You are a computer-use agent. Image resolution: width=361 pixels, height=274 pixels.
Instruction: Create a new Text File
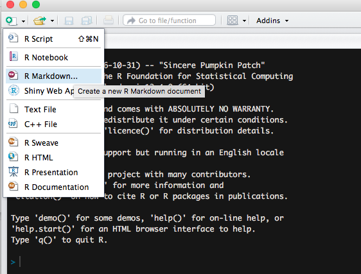pyautogui.click(x=53, y=109)
